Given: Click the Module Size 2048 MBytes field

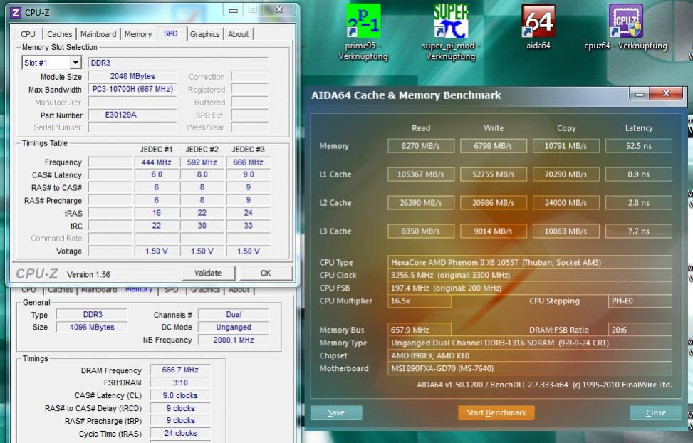Looking at the screenshot, I should point(132,76).
